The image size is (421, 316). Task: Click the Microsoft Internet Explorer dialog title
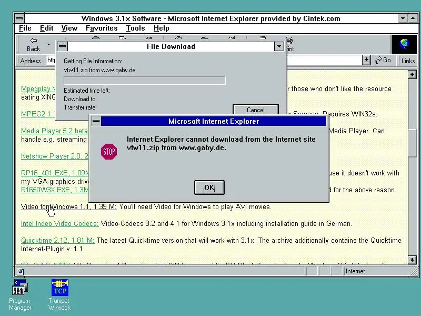point(214,121)
